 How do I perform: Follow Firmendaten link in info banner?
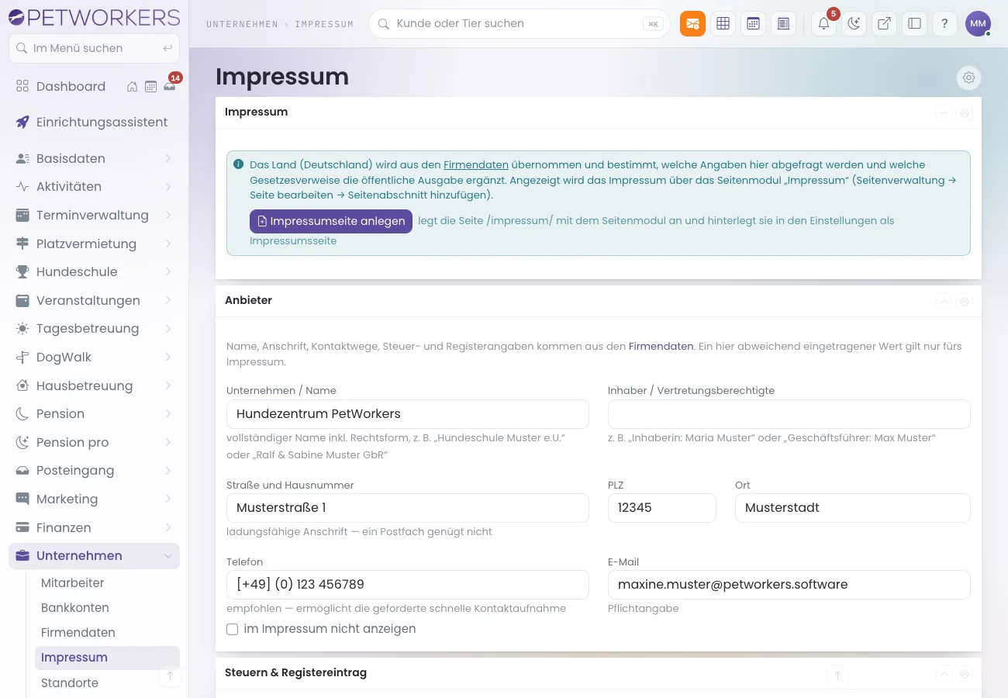[476, 164]
